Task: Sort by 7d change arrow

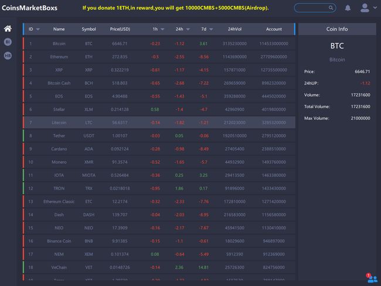Action: 211,29
